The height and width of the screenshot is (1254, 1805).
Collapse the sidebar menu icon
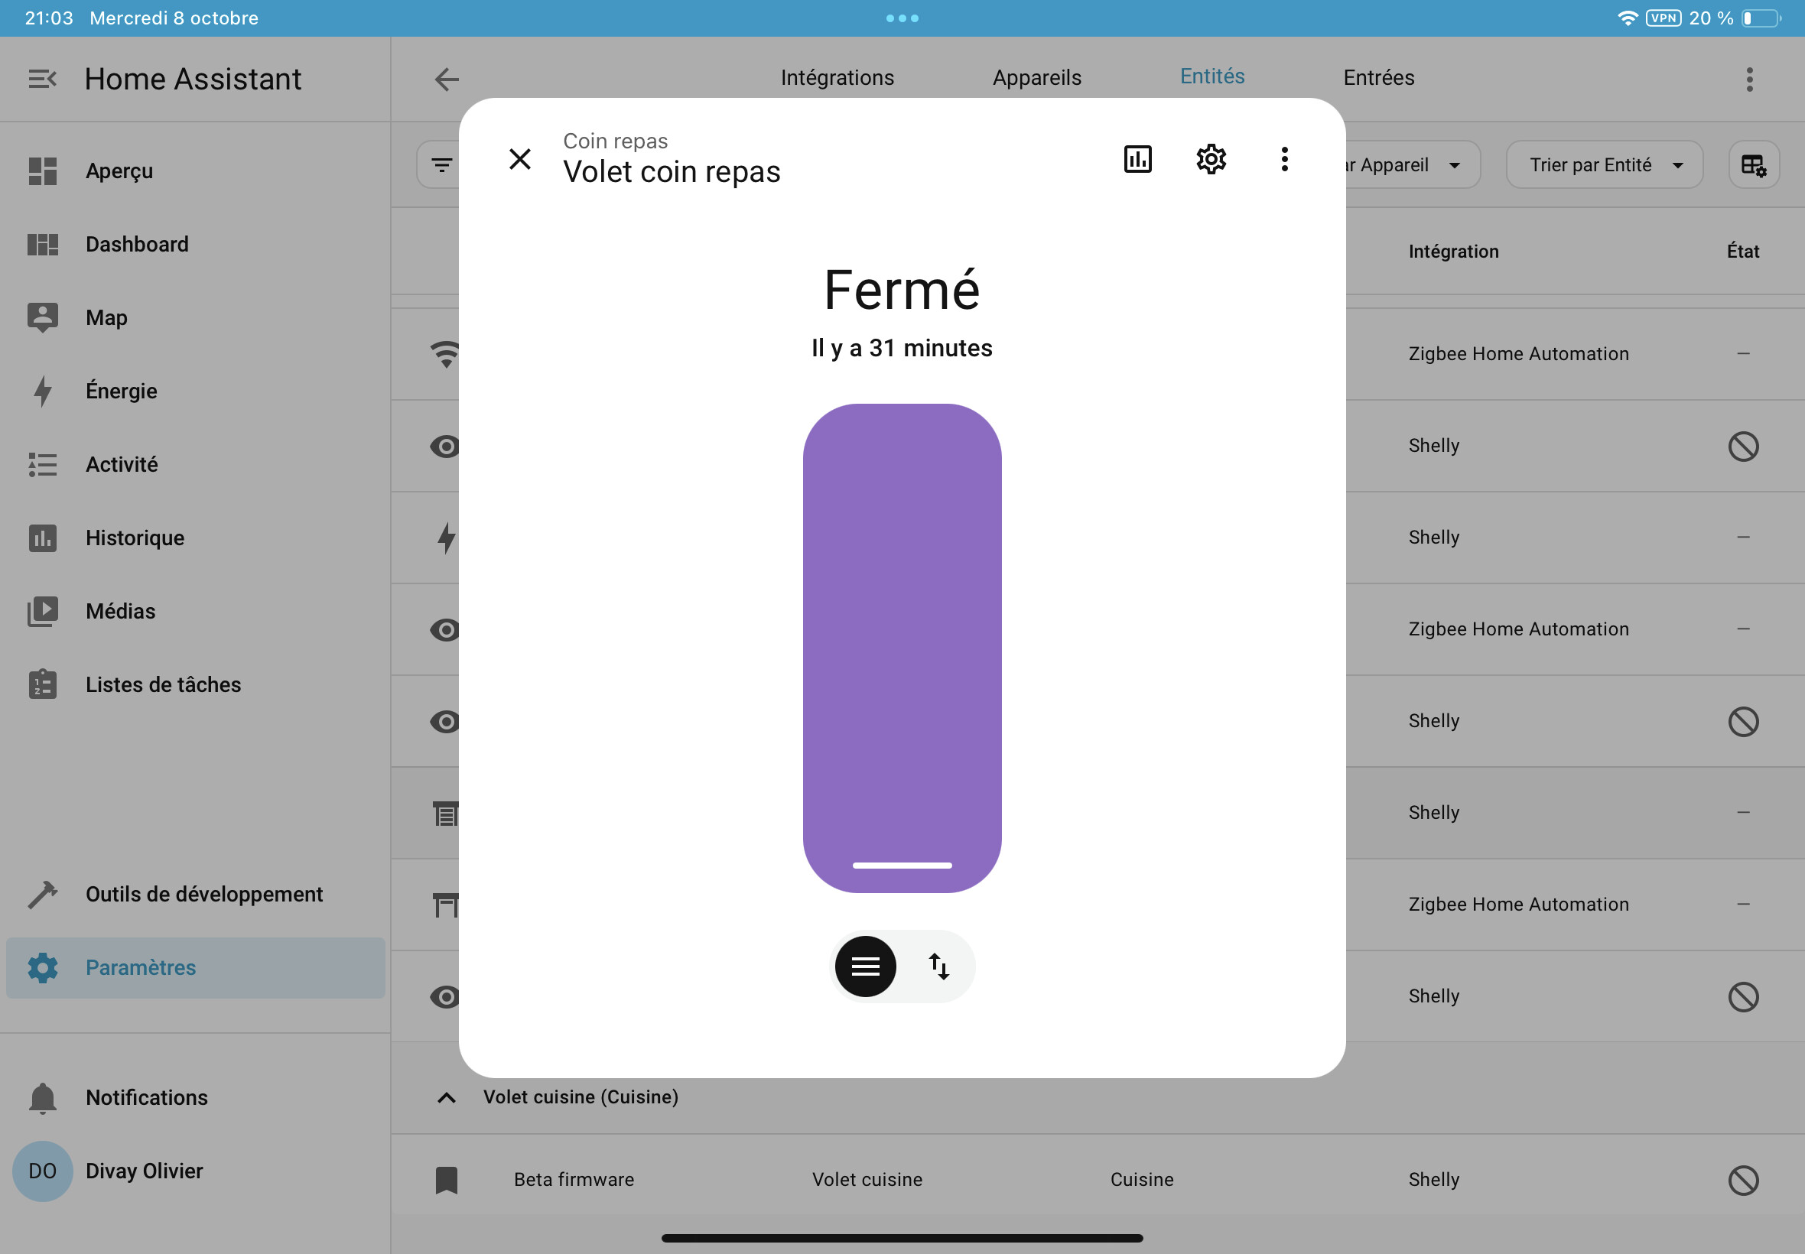pyautogui.click(x=42, y=80)
